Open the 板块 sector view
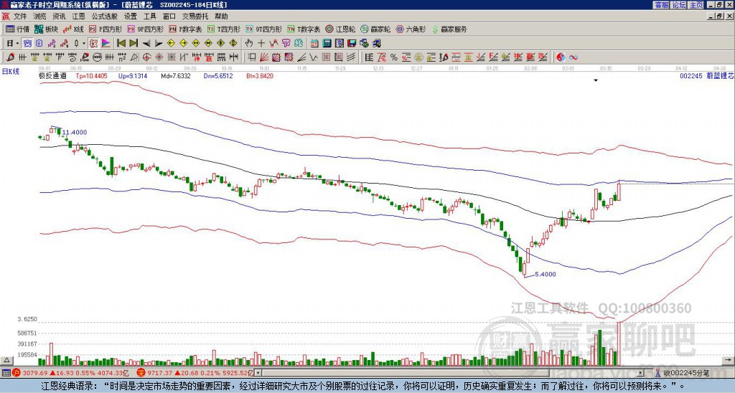The width and height of the screenshot is (735, 393). tap(46, 29)
